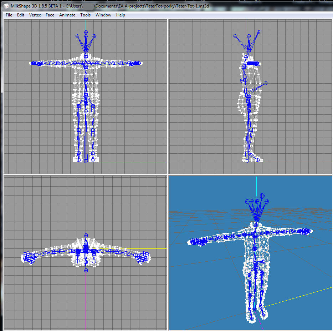Click the magenta axis line in the side view
The width and height of the screenshot is (333, 331).
296,161
